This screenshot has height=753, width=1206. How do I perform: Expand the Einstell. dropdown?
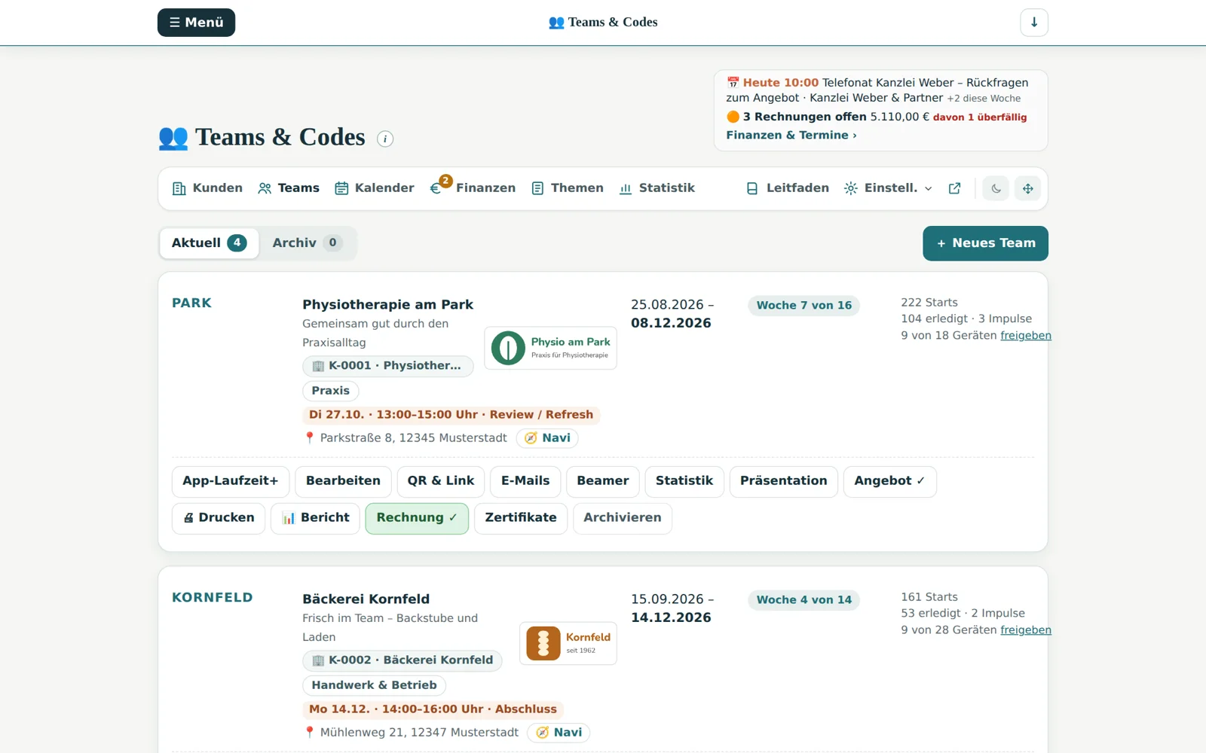point(889,188)
